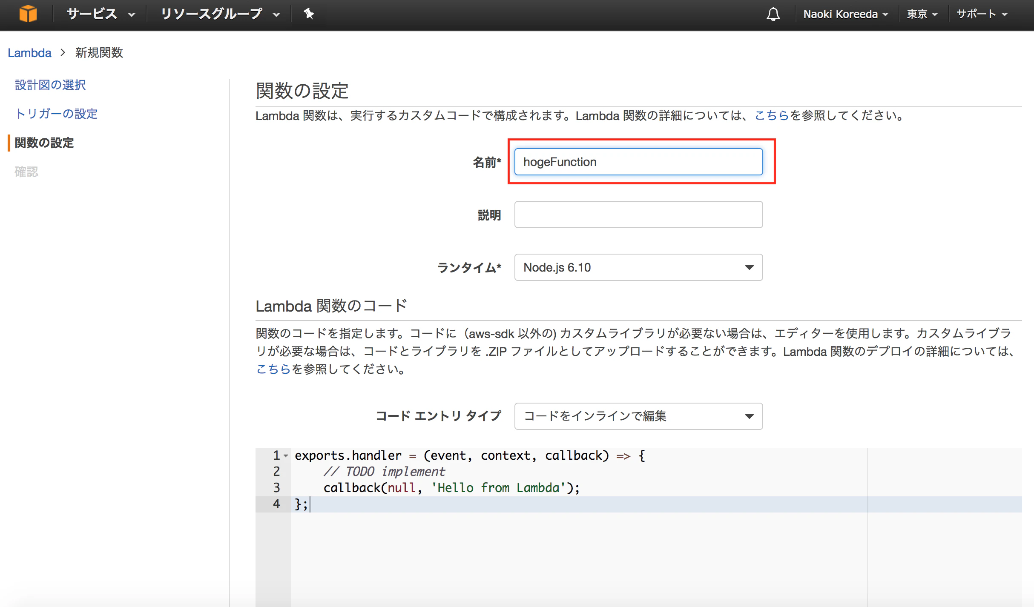Click the '// TODO implement' comment line
Viewport: 1034px width, 607px height.
(x=384, y=472)
